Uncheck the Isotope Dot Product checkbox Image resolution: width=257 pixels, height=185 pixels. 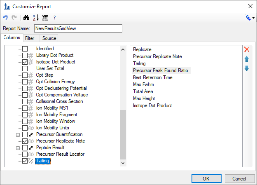point(25,62)
